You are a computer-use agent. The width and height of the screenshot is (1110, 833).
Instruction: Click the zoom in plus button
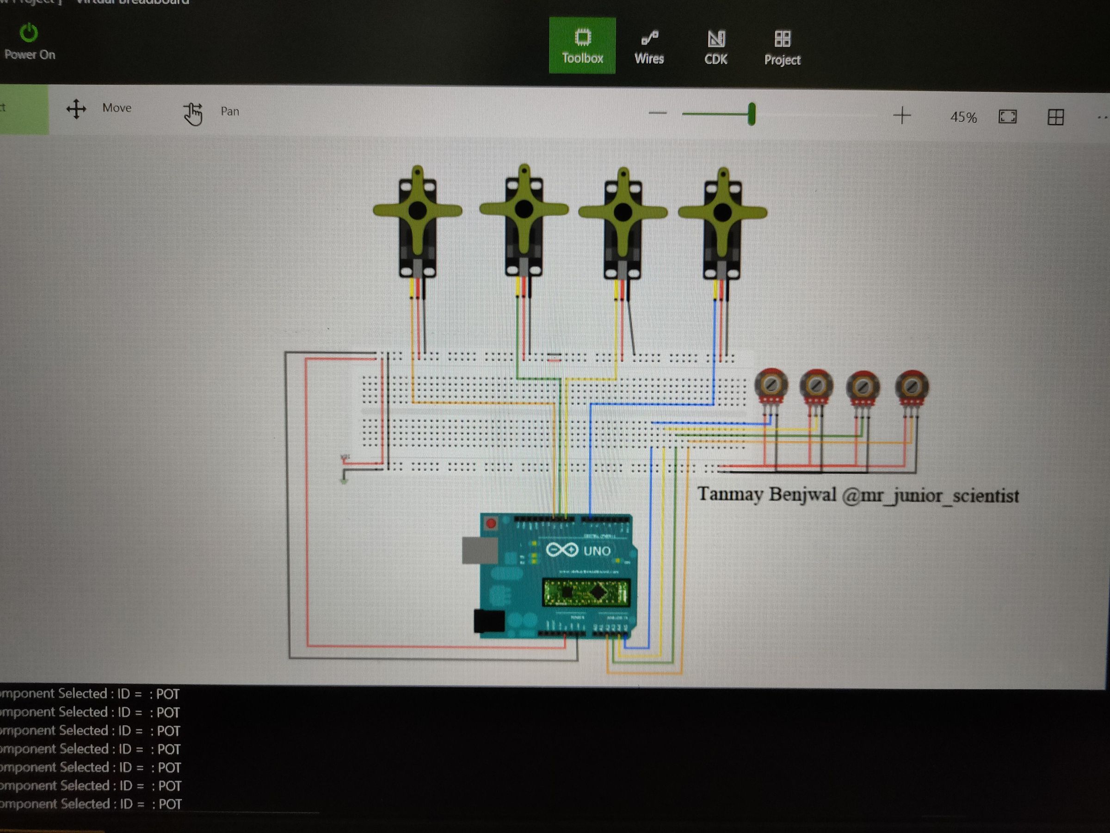tap(901, 116)
